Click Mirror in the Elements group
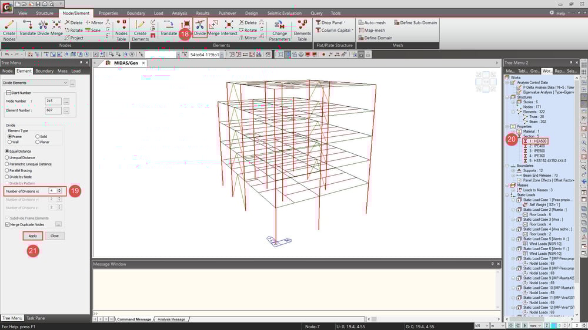Image resolution: width=588 pixels, height=330 pixels. 248,38
